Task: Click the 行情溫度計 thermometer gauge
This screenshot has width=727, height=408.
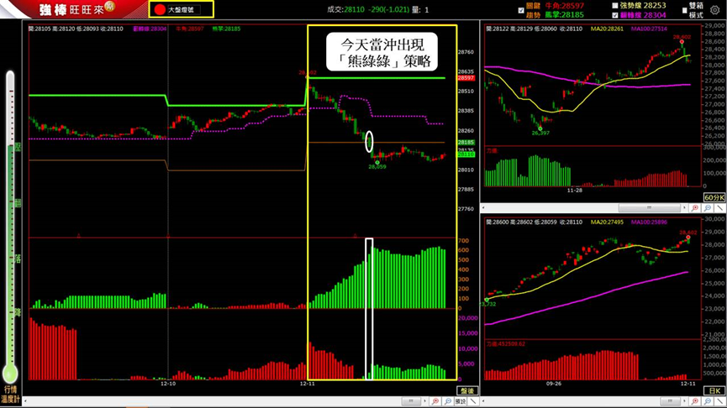Action: 10,227
